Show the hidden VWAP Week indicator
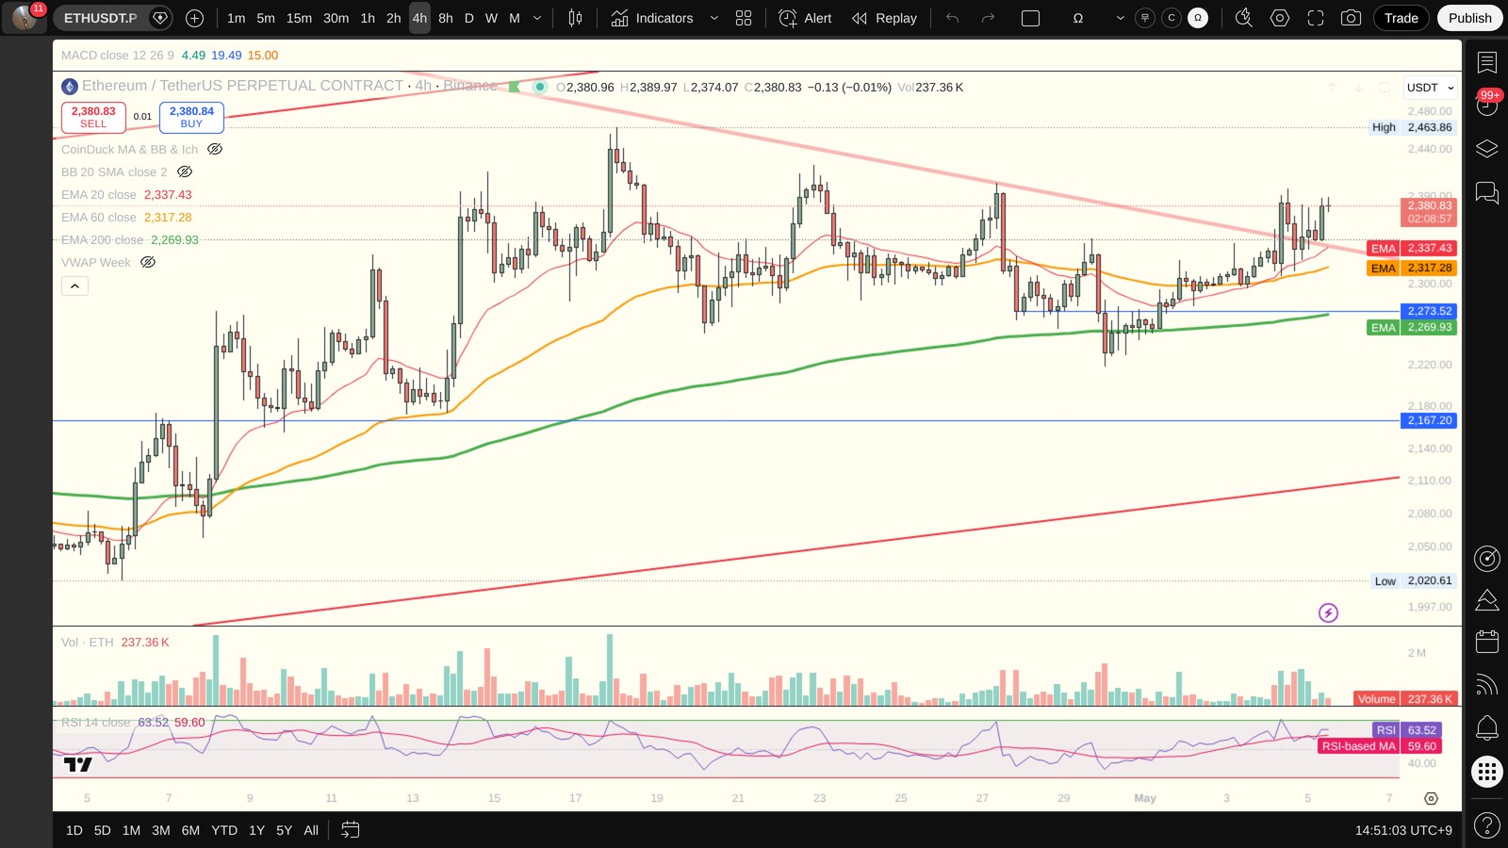 point(148,262)
